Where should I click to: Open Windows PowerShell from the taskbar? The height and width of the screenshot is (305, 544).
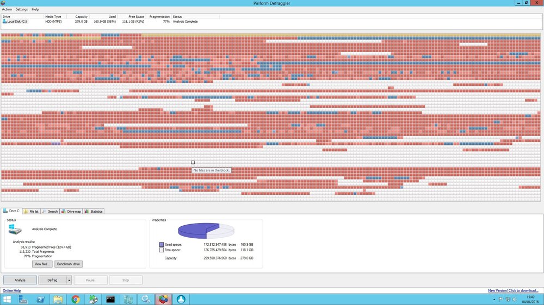pyautogui.click(x=40, y=299)
